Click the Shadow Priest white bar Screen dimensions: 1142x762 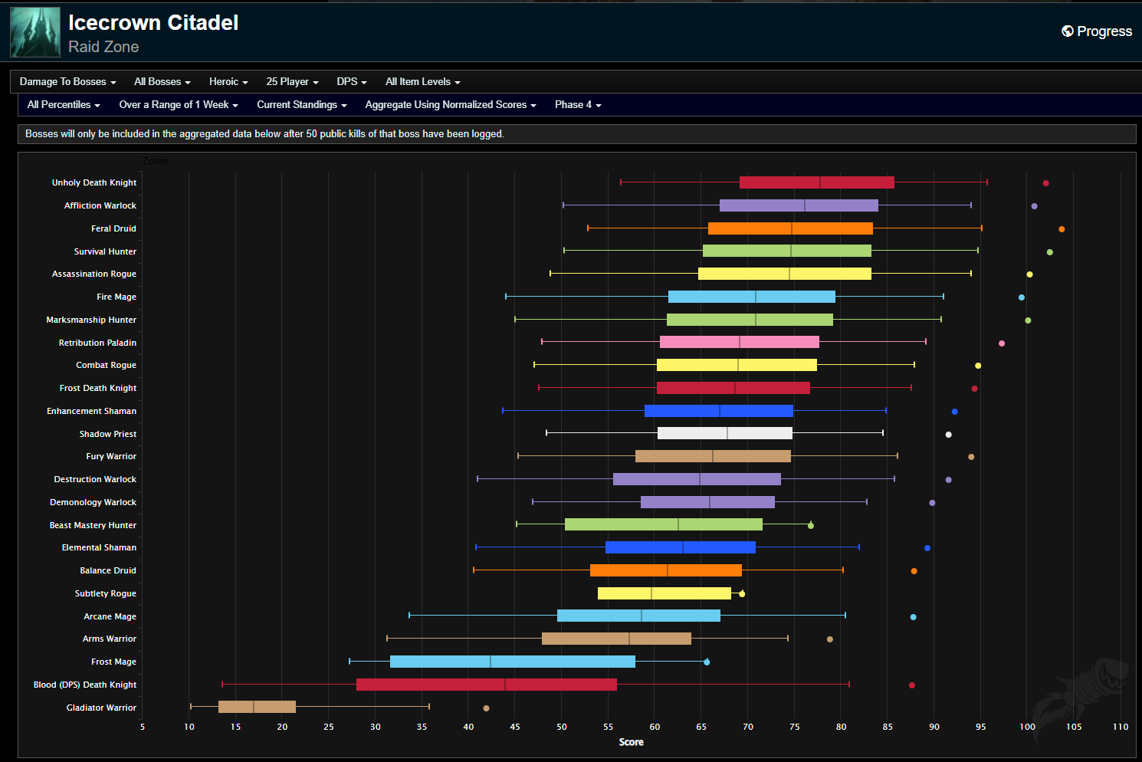click(725, 433)
